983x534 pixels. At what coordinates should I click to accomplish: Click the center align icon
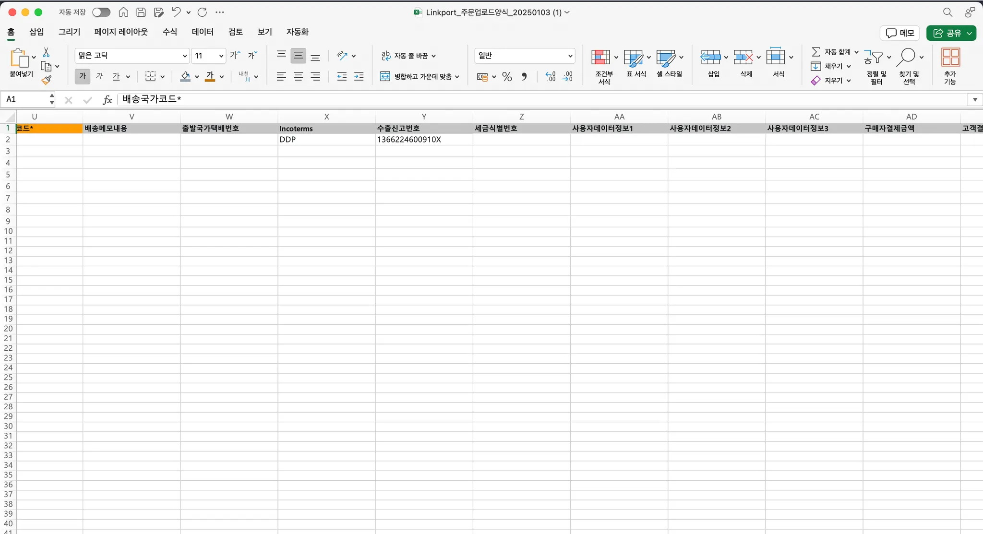click(298, 77)
